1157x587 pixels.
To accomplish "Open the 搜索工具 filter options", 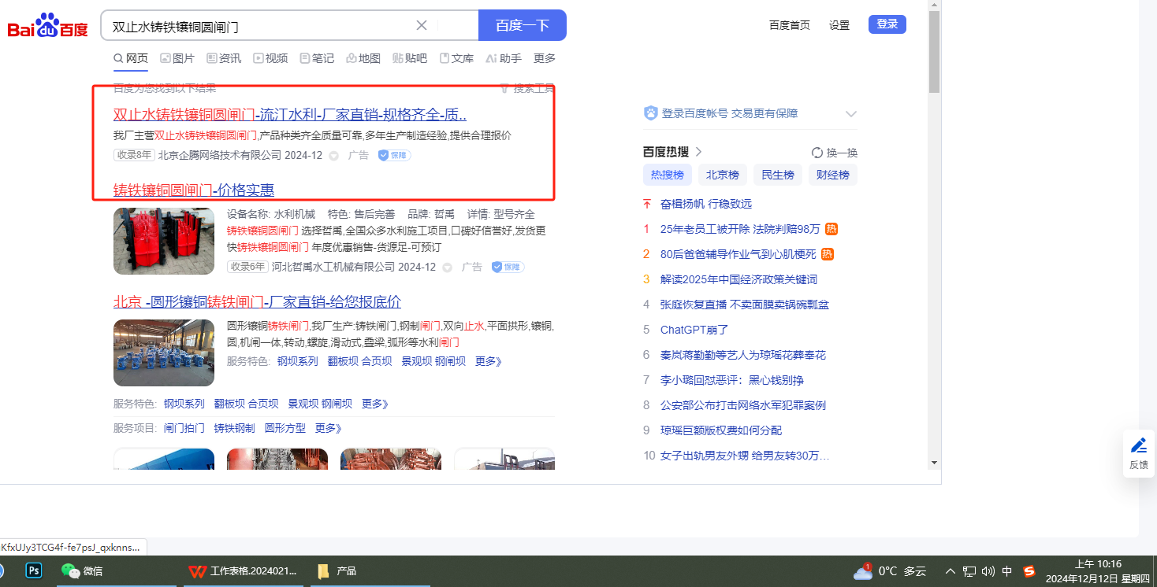I will (x=527, y=88).
